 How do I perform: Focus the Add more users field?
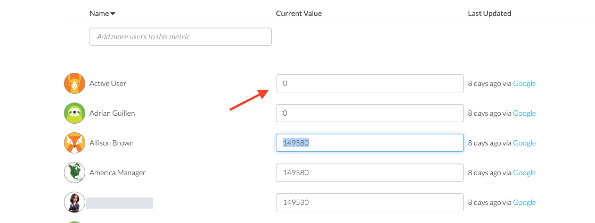tap(180, 37)
